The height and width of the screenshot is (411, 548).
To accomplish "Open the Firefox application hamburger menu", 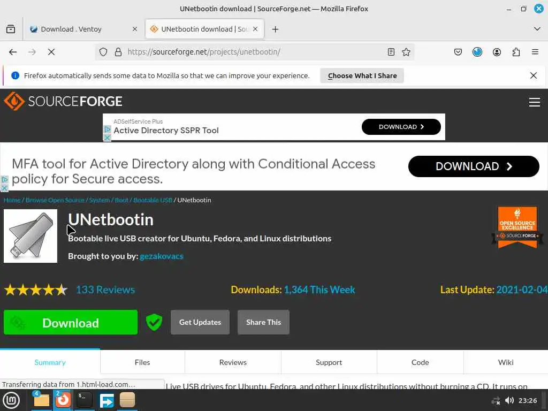I will 535,52.
